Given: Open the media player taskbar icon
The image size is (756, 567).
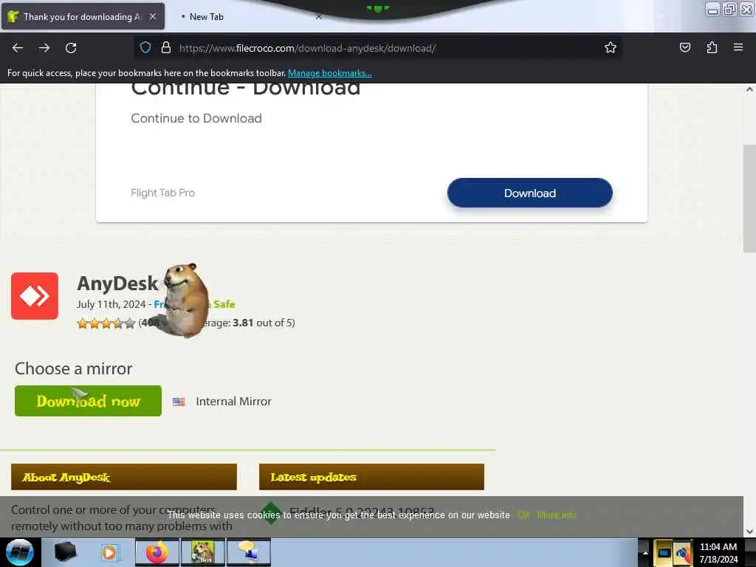Looking at the screenshot, I should [x=109, y=552].
